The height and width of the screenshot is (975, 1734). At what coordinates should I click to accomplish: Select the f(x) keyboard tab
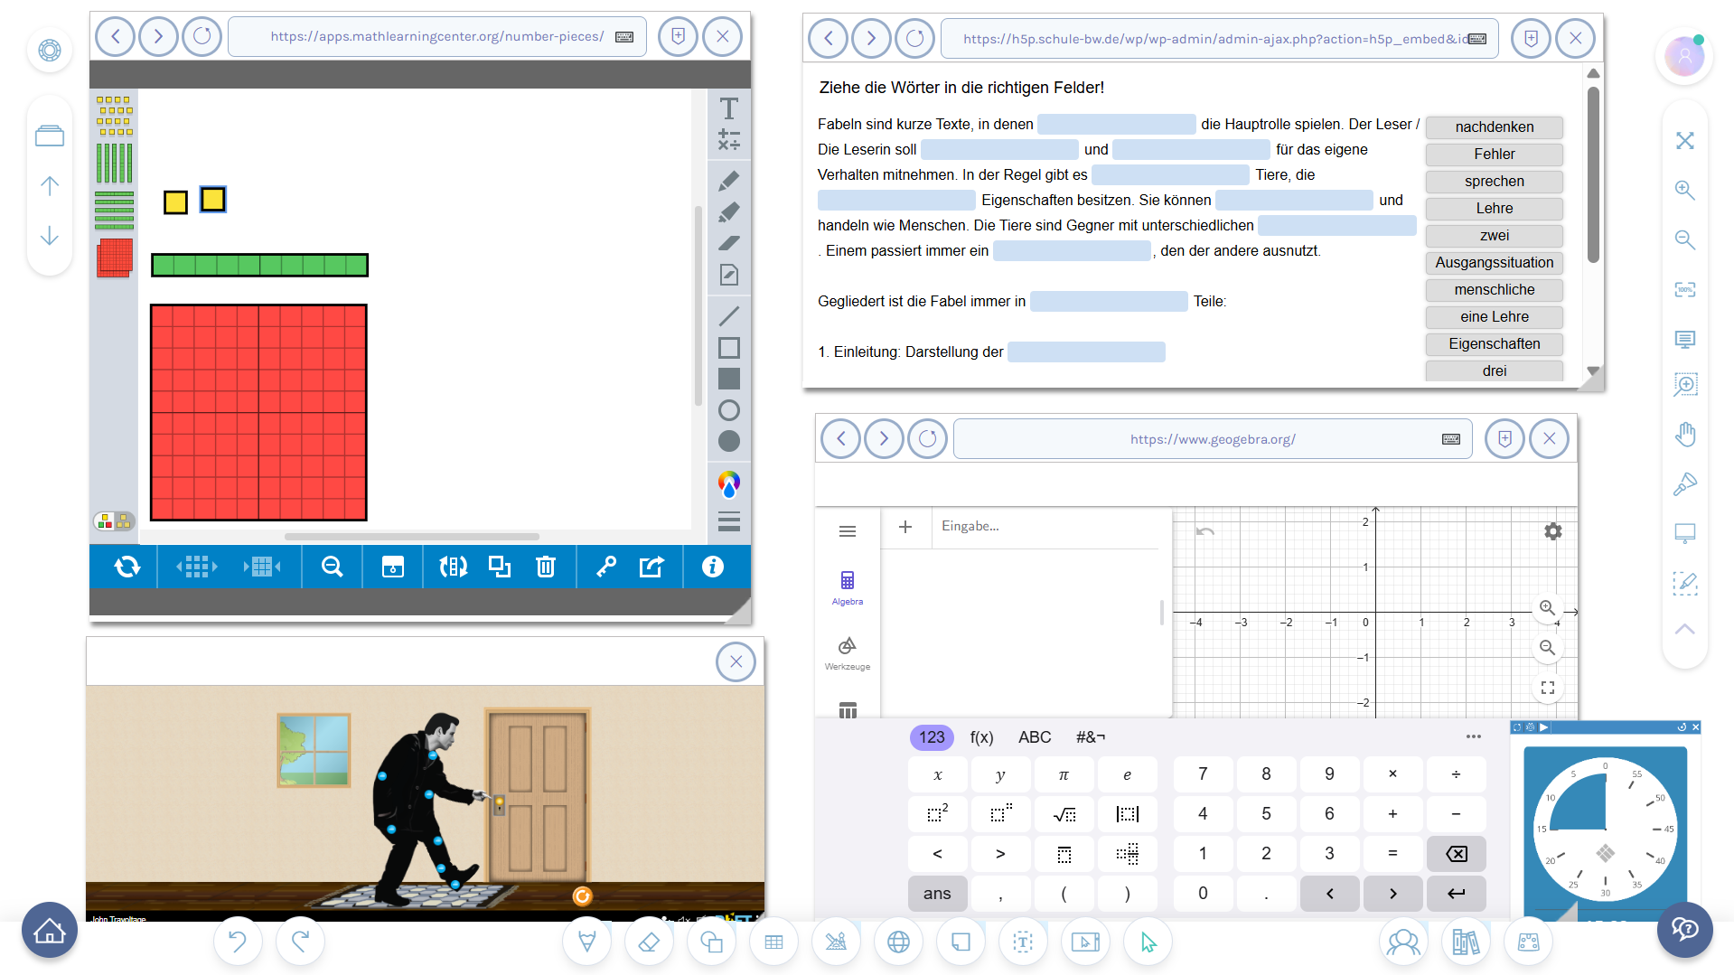coord(981,737)
